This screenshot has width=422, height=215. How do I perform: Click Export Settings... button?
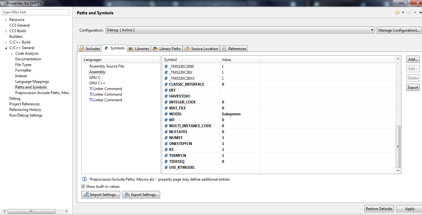tap(141, 195)
